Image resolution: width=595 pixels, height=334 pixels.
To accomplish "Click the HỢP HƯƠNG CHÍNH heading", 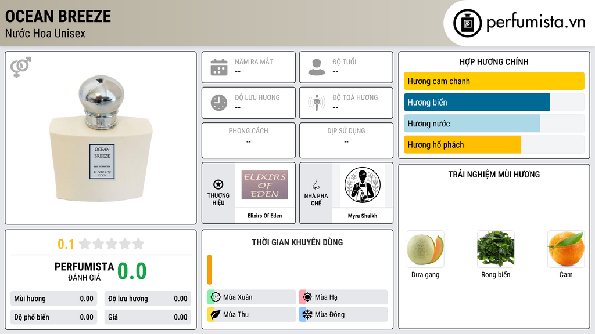I will pyautogui.click(x=494, y=61).
